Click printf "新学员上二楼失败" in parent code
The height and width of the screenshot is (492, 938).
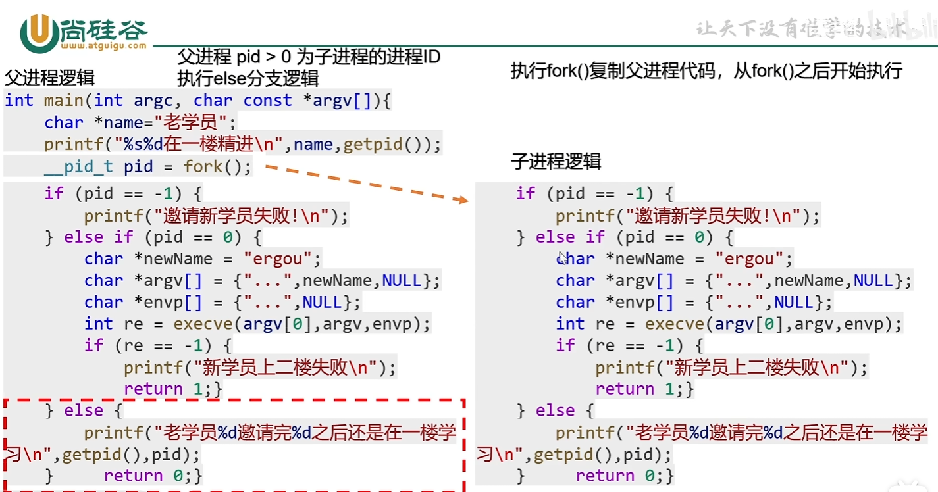point(260,367)
